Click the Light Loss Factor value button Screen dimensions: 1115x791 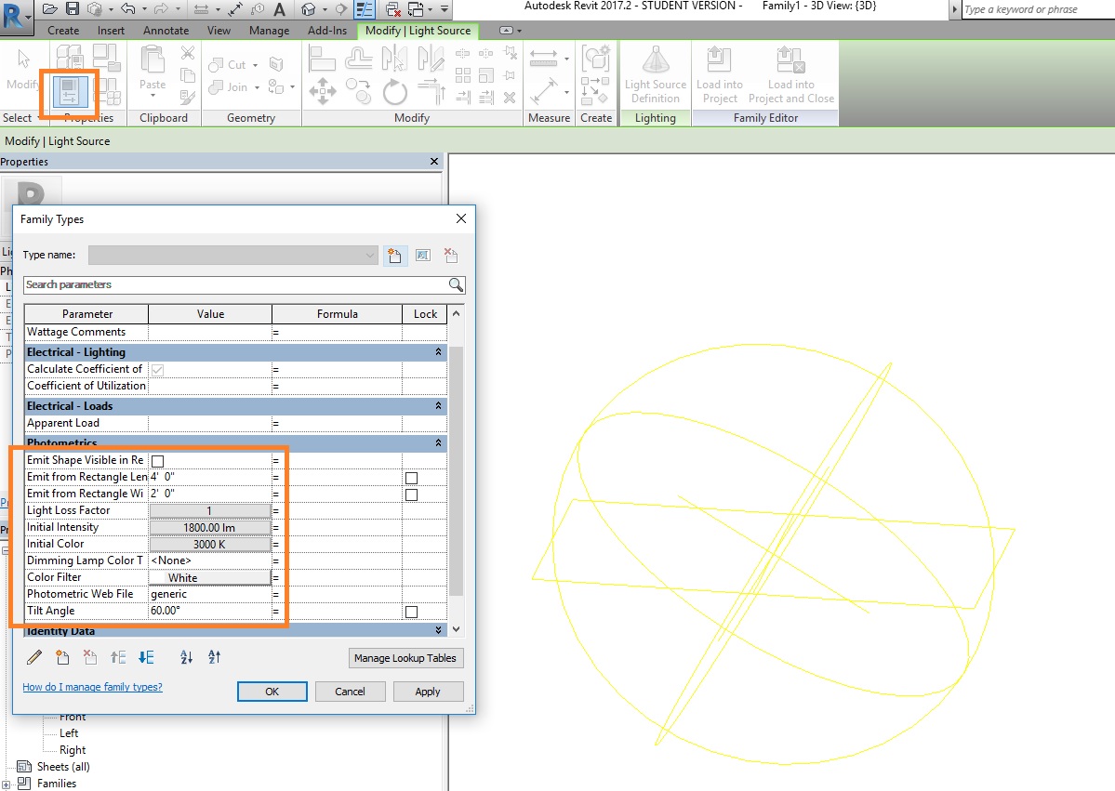210,511
